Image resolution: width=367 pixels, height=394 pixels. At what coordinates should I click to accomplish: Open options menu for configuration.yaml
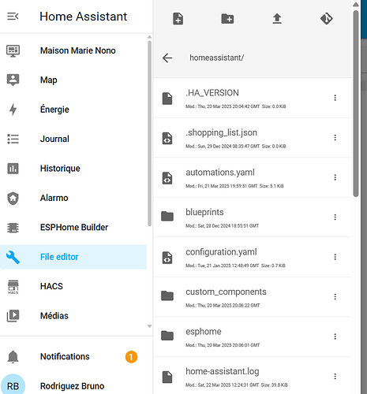point(335,257)
